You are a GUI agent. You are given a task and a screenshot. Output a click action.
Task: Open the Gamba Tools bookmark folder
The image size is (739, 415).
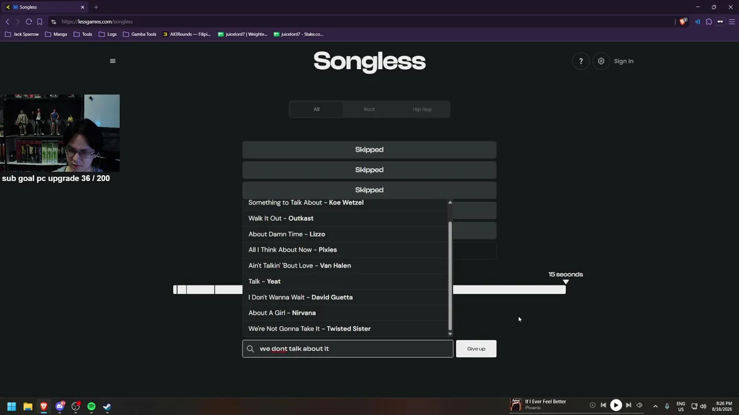pyautogui.click(x=139, y=34)
